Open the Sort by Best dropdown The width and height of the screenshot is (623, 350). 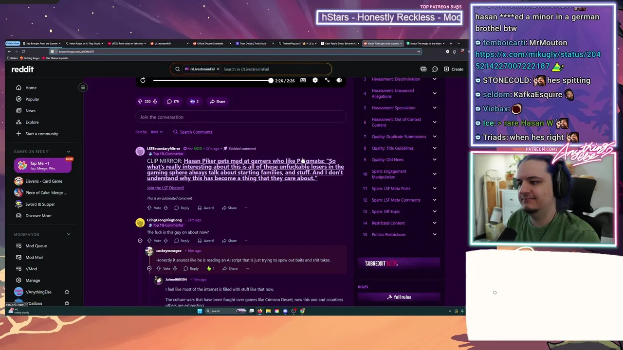coord(157,132)
